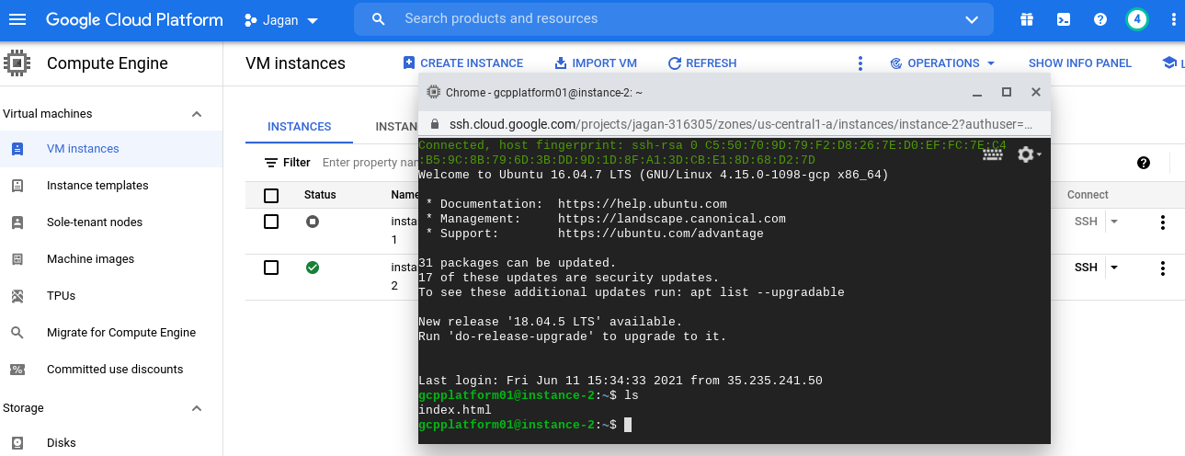This screenshot has height=456, width=1185.
Task: Click the filter property name input
Action: (x=371, y=163)
